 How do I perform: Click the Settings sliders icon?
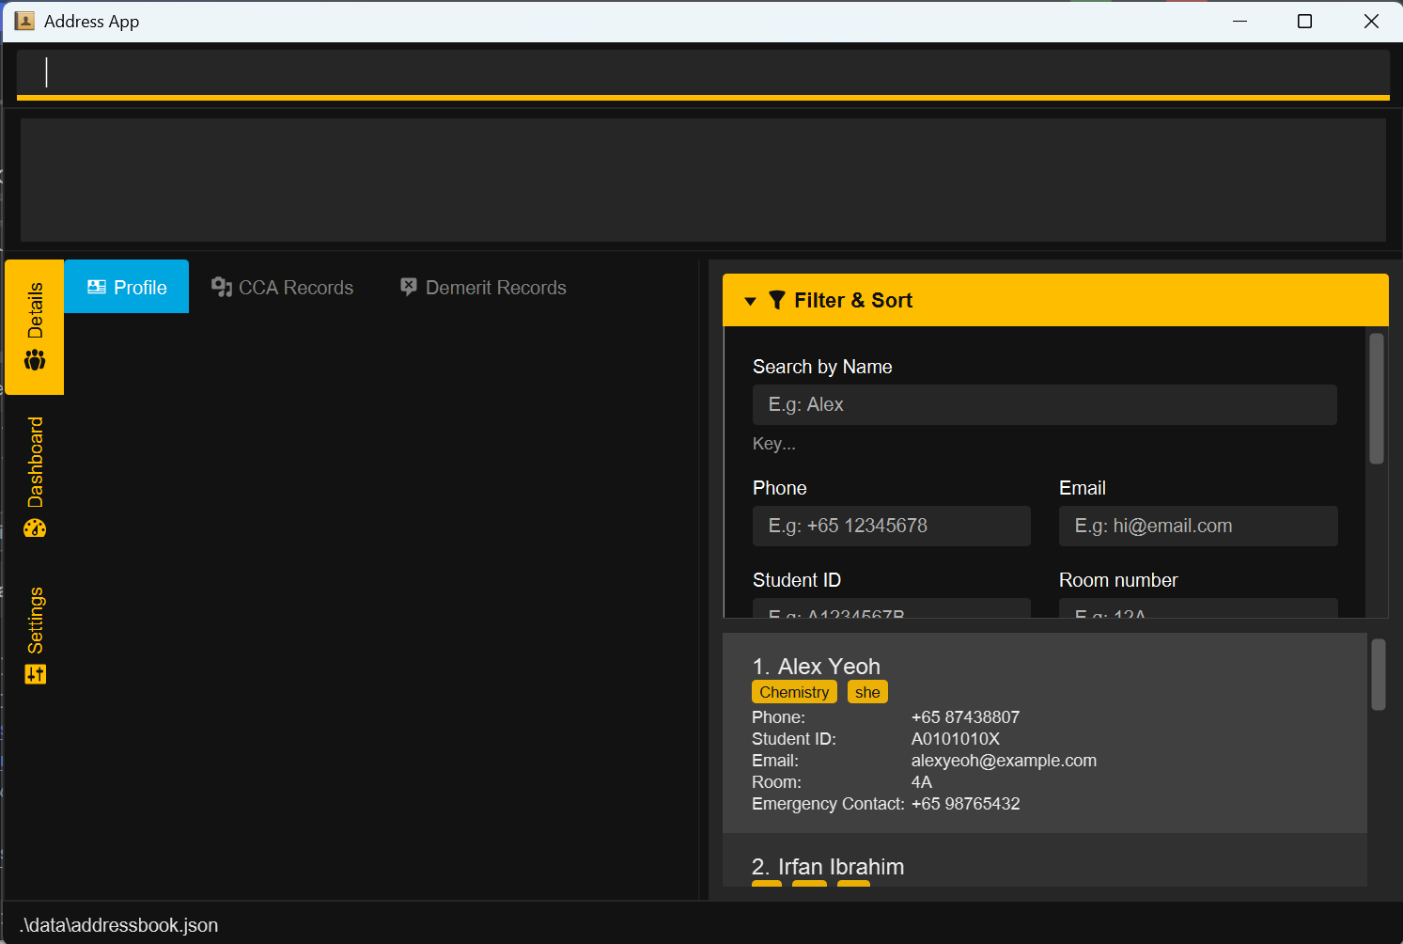click(35, 674)
